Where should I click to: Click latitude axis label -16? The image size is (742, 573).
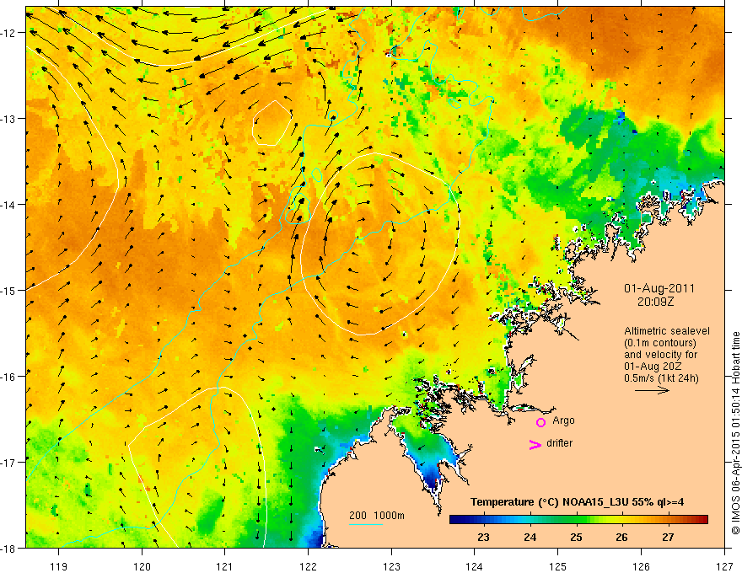pyautogui.click(x=9, y=377)
